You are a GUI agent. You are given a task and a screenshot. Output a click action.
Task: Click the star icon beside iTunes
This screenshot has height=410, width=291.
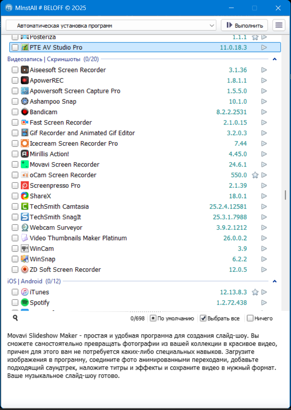point(255,292)
